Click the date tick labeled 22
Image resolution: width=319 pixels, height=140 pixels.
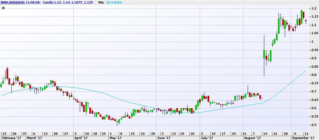(x=143, y=134)
